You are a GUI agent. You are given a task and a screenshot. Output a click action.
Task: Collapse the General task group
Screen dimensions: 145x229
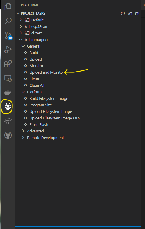coord(23,46)
